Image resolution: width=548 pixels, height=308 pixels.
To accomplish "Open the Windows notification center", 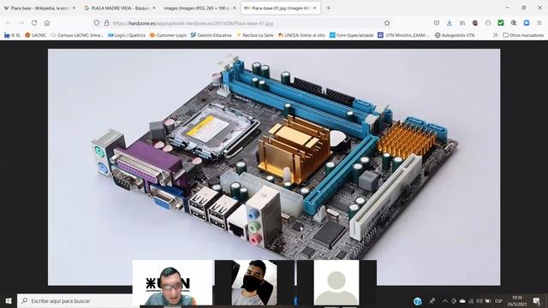I will tap(537, 300).
